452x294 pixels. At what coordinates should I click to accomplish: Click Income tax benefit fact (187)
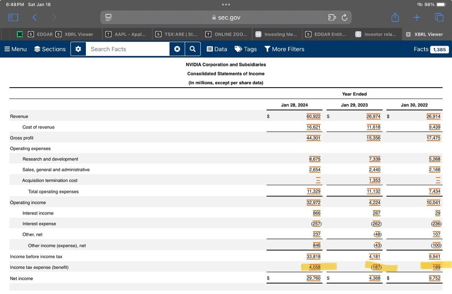click(x=376, y=267)
